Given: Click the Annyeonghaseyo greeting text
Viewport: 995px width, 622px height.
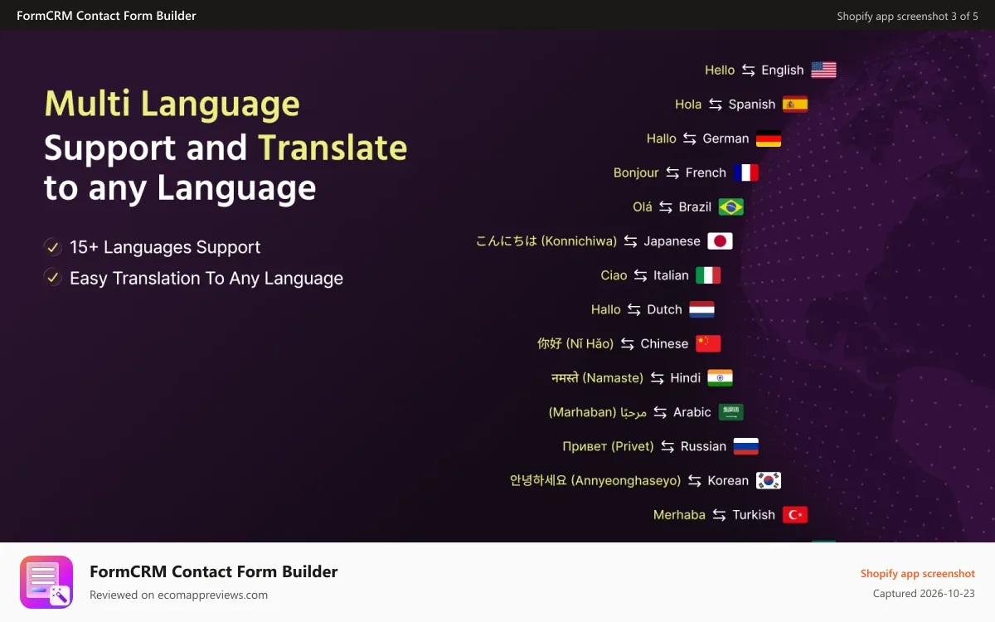Looking at the screenshot, I should (x=595, y=480).
